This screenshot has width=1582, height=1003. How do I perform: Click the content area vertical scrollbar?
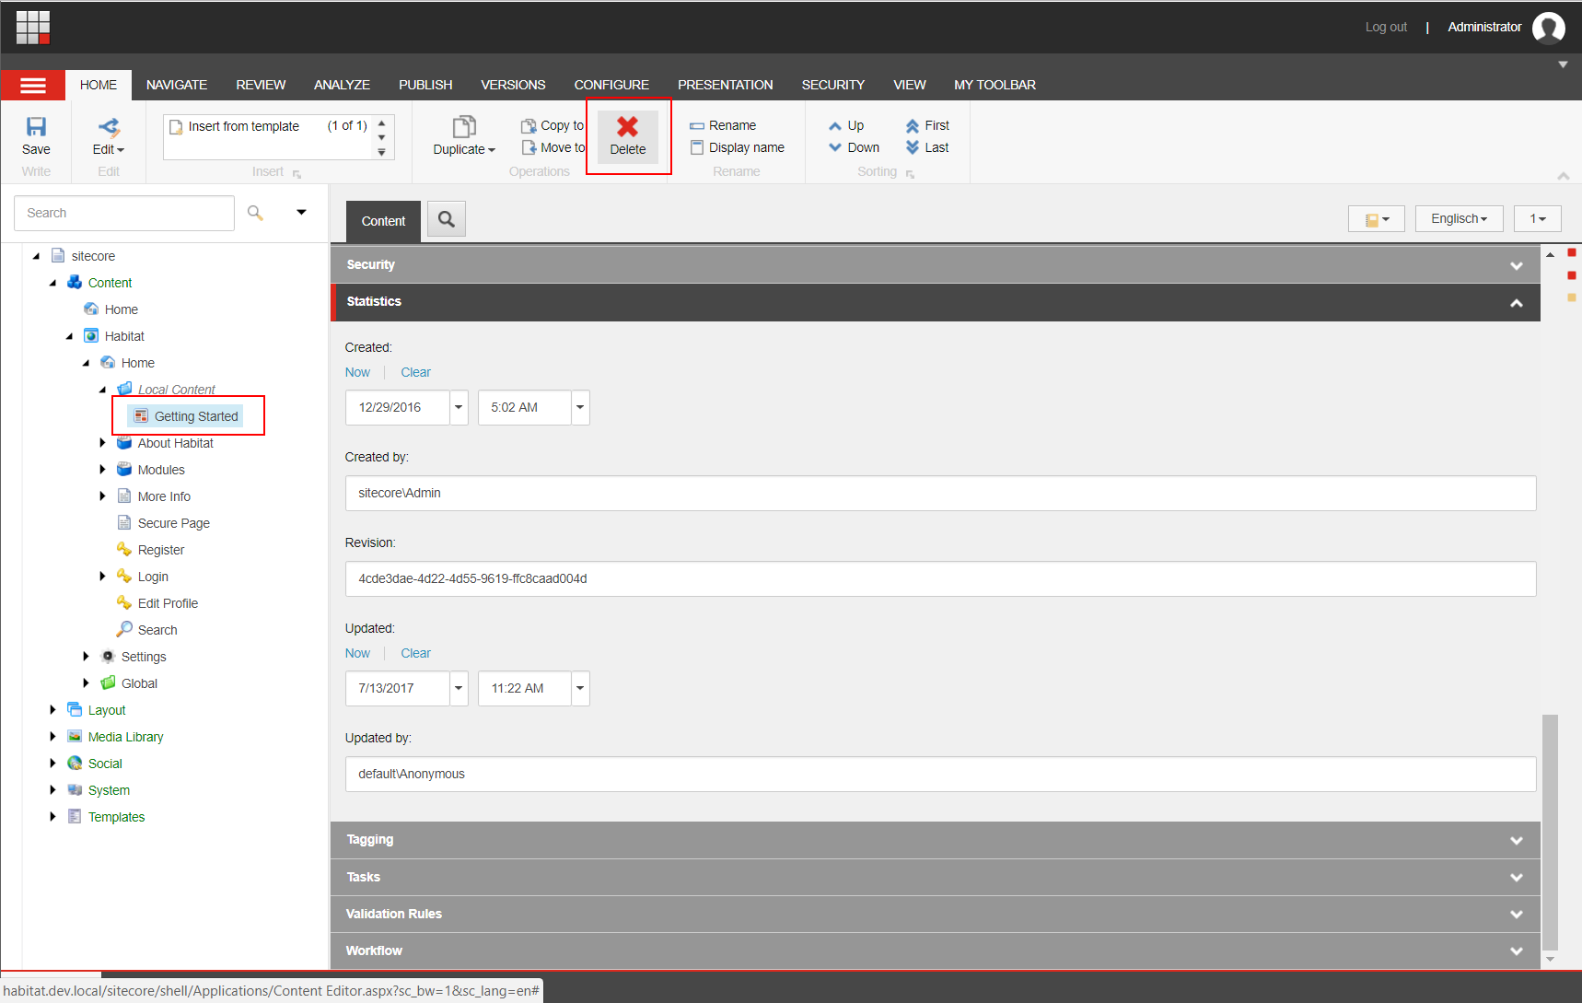click(x=1550, y=832)
